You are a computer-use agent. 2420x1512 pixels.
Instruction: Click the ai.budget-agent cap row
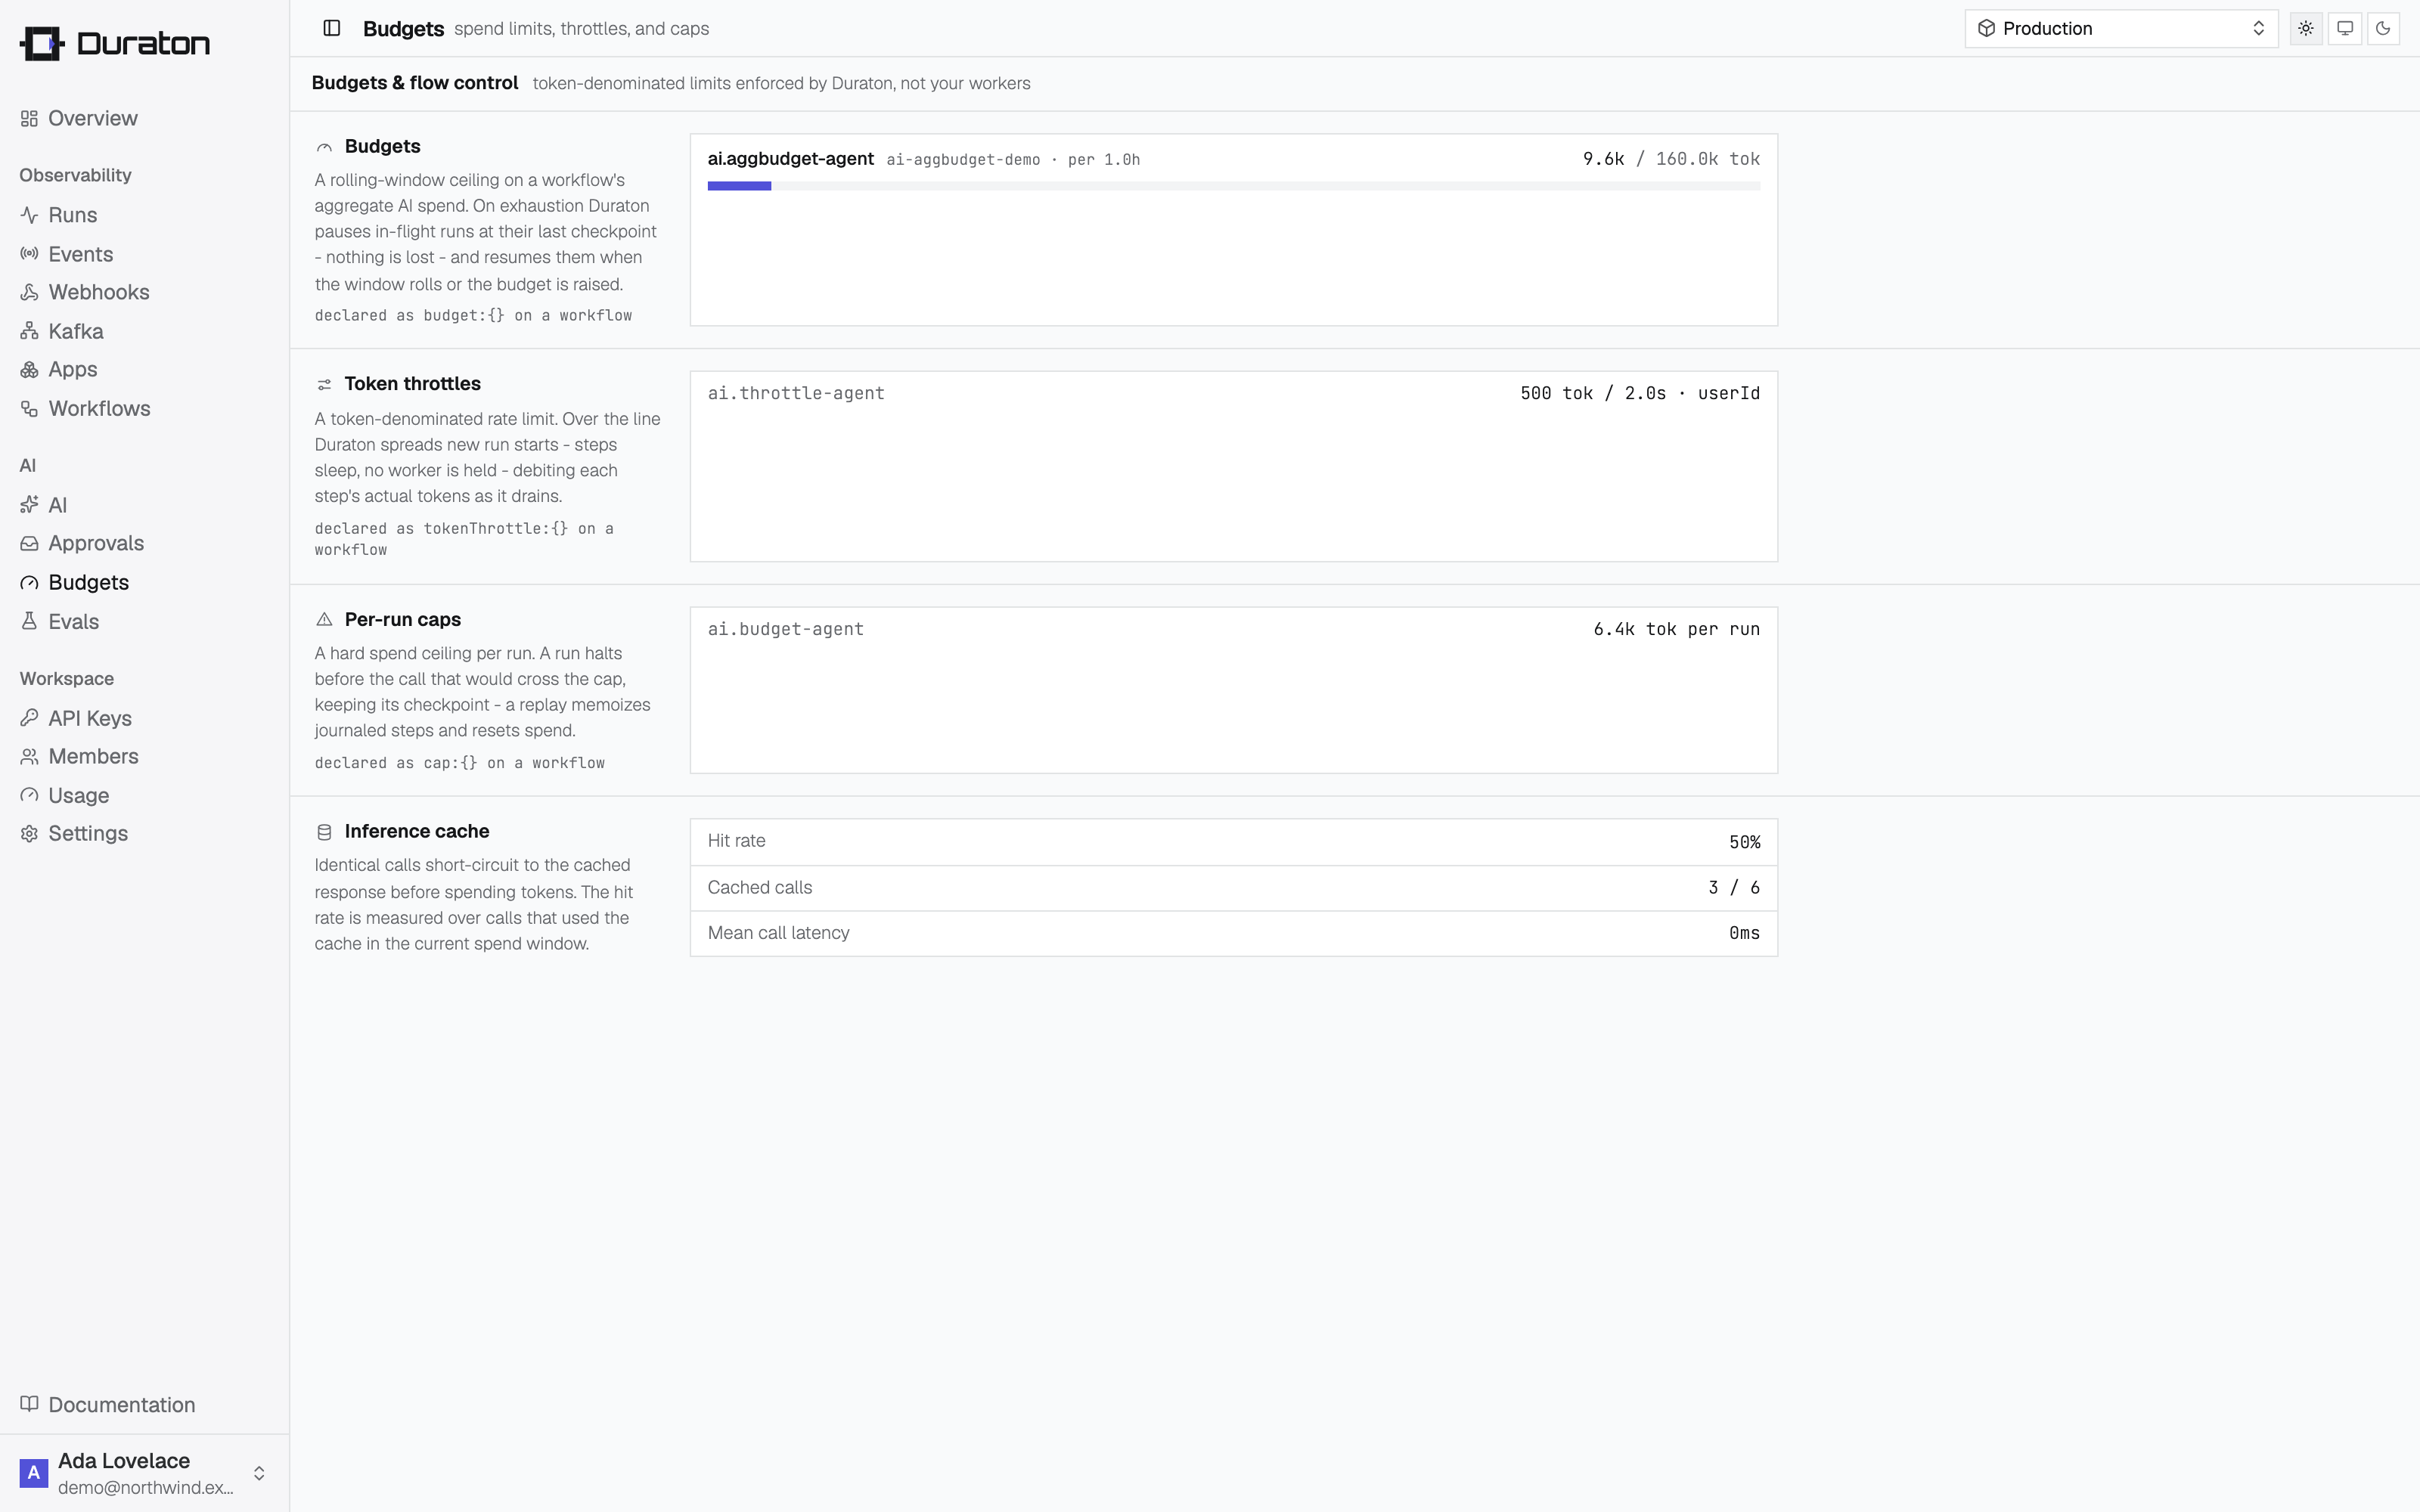coord(1233,630)
